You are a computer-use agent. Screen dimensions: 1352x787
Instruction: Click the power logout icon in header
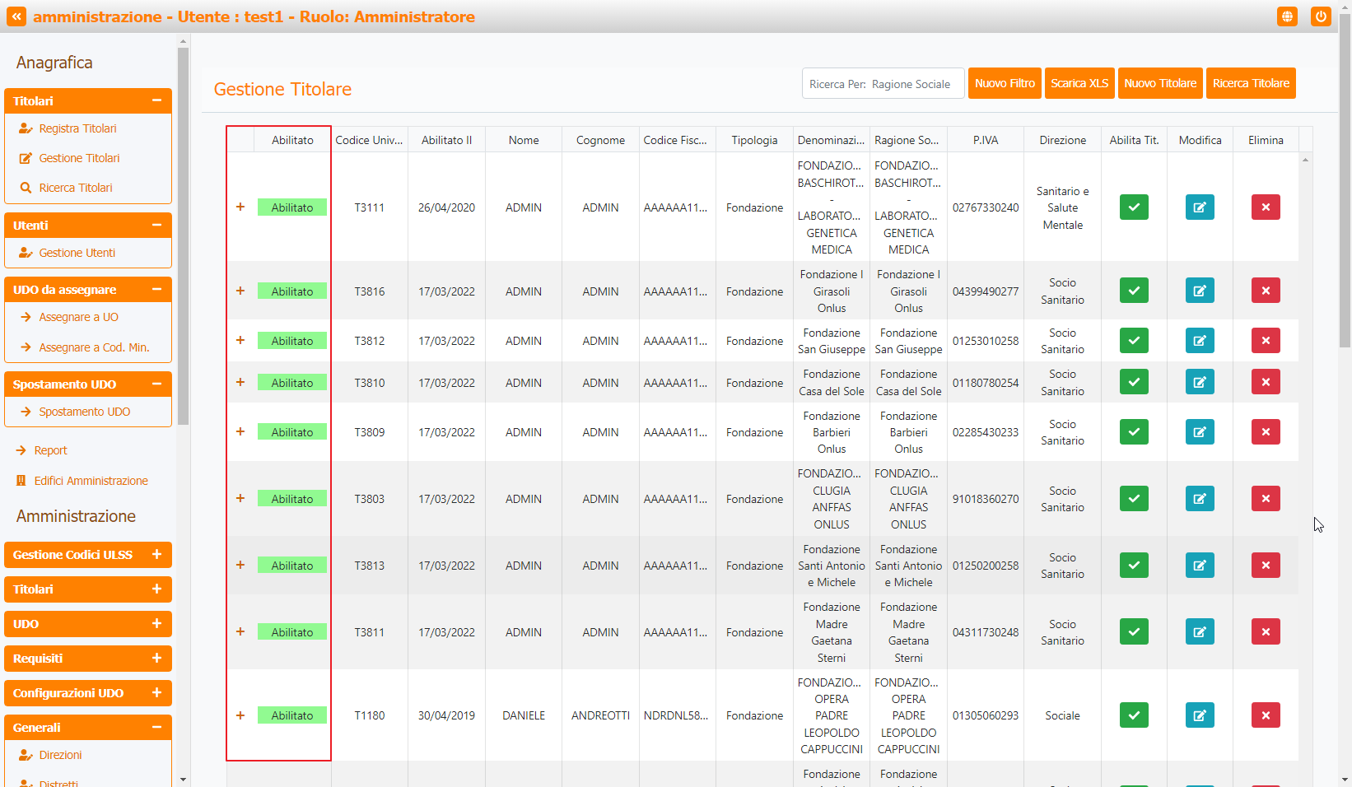point(1321,16)
